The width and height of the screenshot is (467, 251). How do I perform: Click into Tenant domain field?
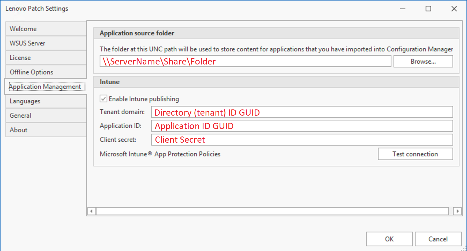pos(302,112)
